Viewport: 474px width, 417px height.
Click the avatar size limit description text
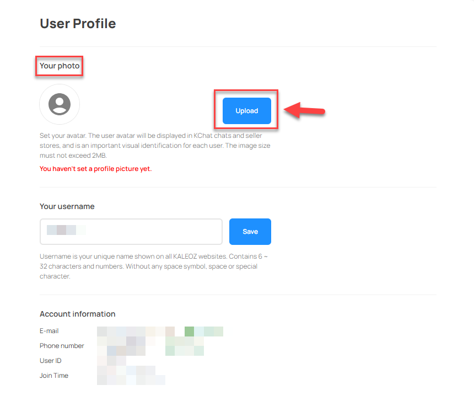155,146
